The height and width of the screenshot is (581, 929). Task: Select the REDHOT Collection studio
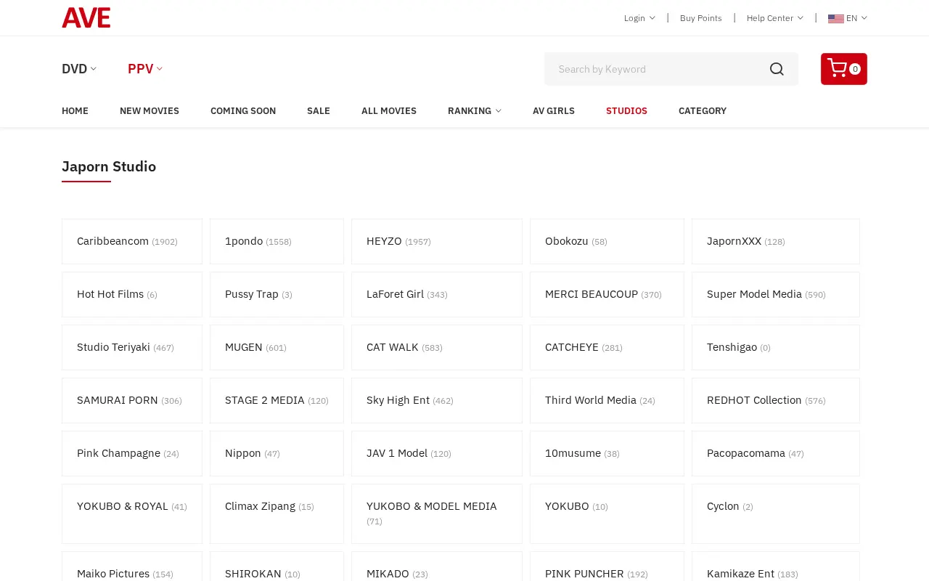[x=776, y=400]
